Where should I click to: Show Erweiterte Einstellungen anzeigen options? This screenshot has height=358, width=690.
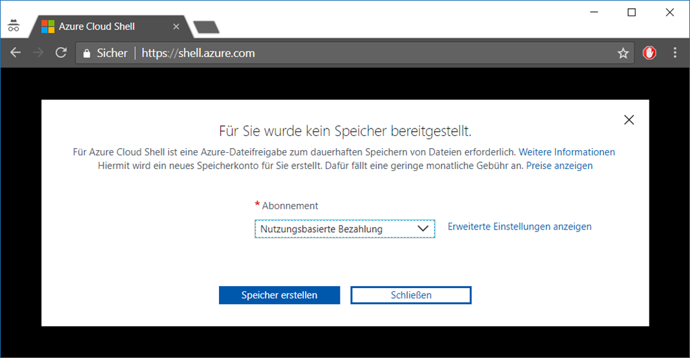point(520,227)
